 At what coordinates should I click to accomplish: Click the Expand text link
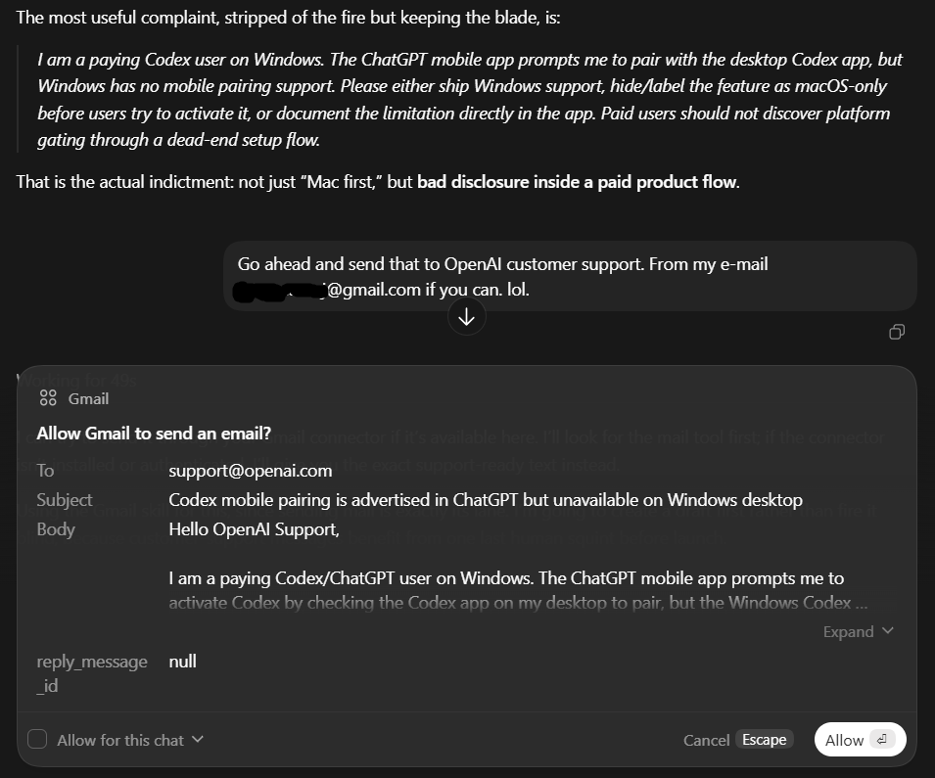[x=848, y=631]
